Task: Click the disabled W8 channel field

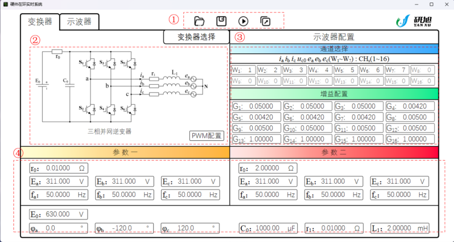Action: coord(423,70)
